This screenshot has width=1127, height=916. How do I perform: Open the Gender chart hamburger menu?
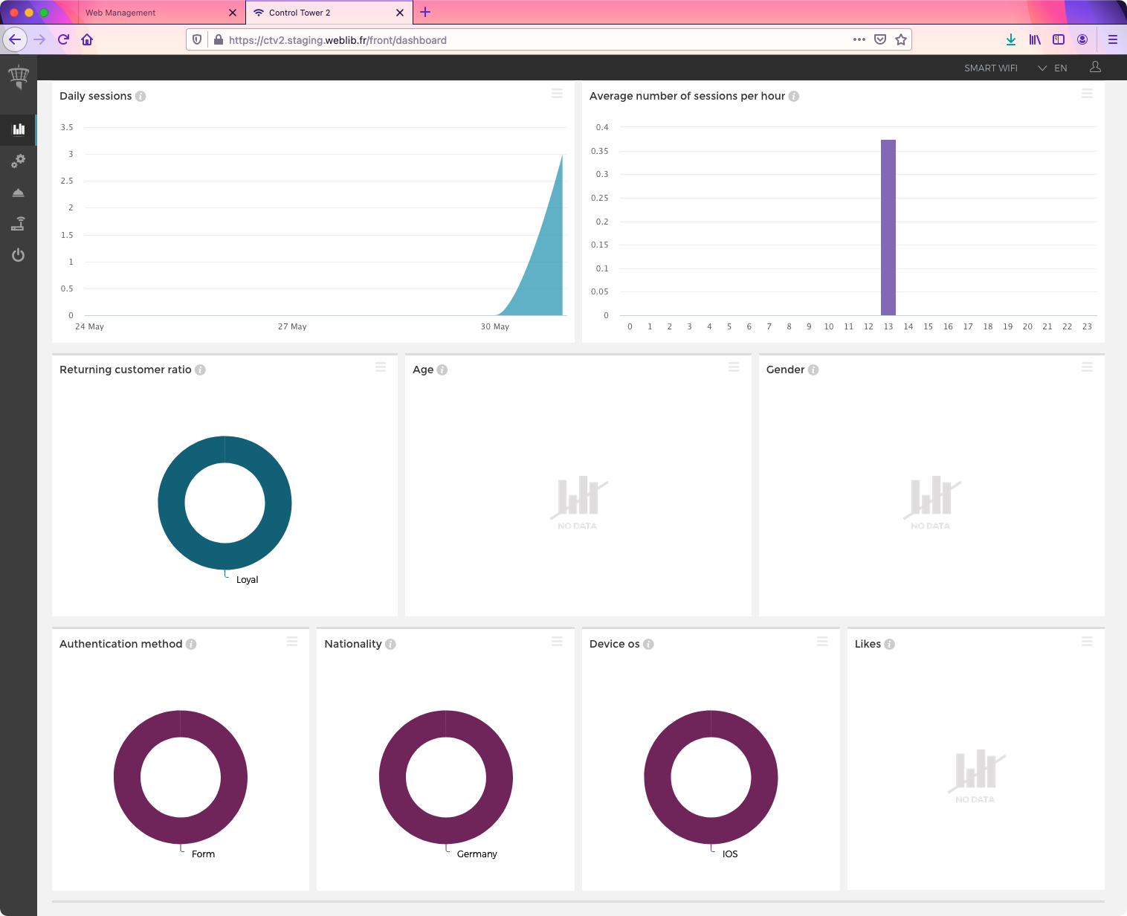1087,367
